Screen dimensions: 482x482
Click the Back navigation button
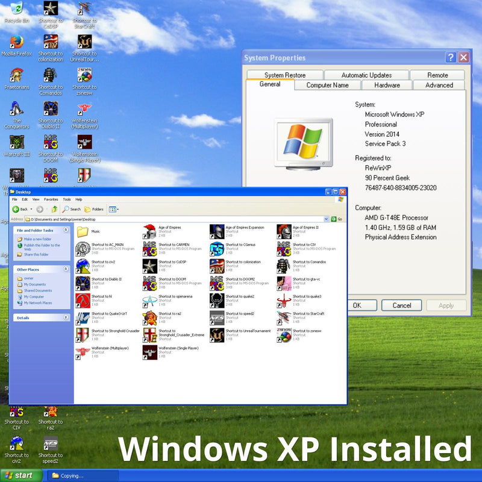point(20,209)
